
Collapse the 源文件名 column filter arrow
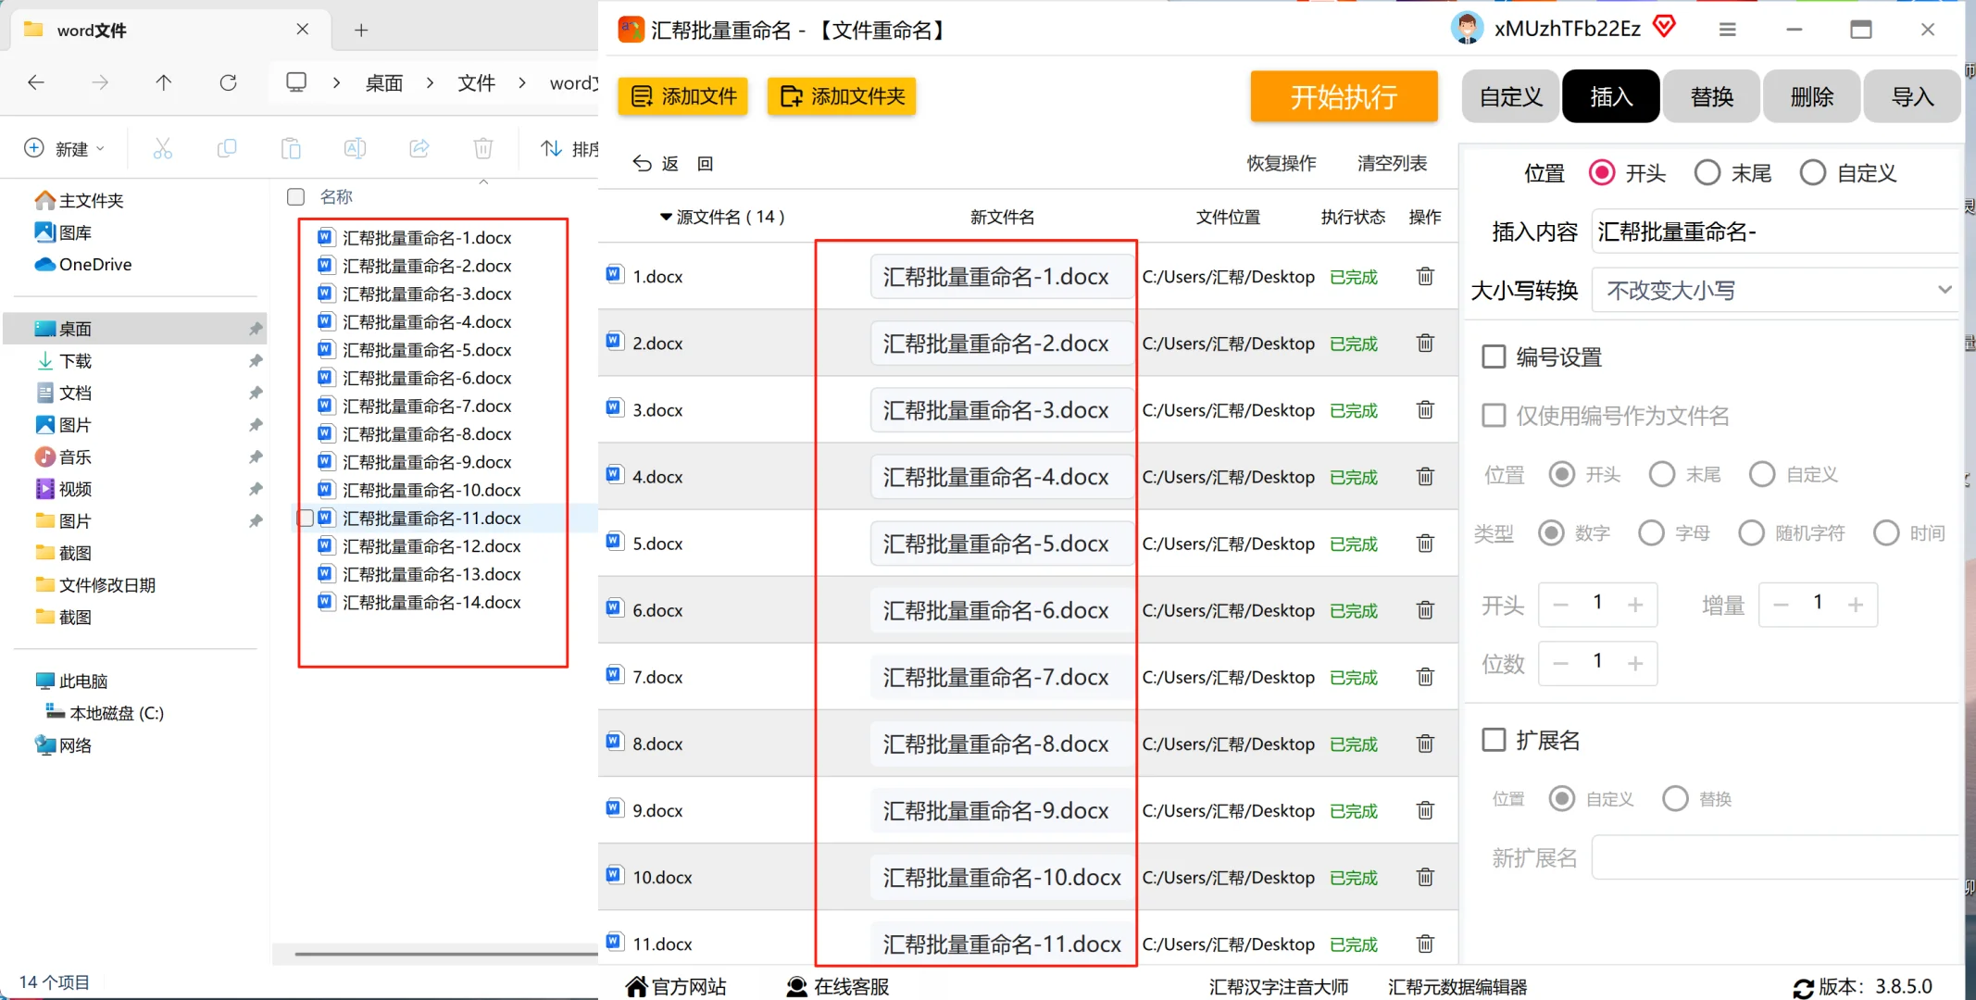(667, 217)
